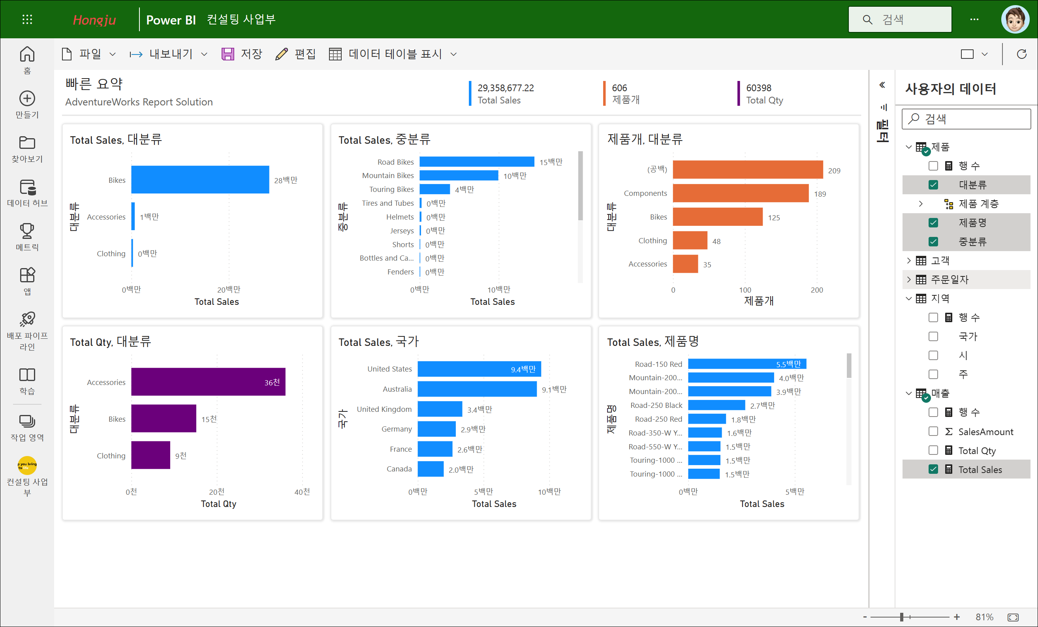Expand the 고객 table
Screen dimensions: 1038x627
909,261
